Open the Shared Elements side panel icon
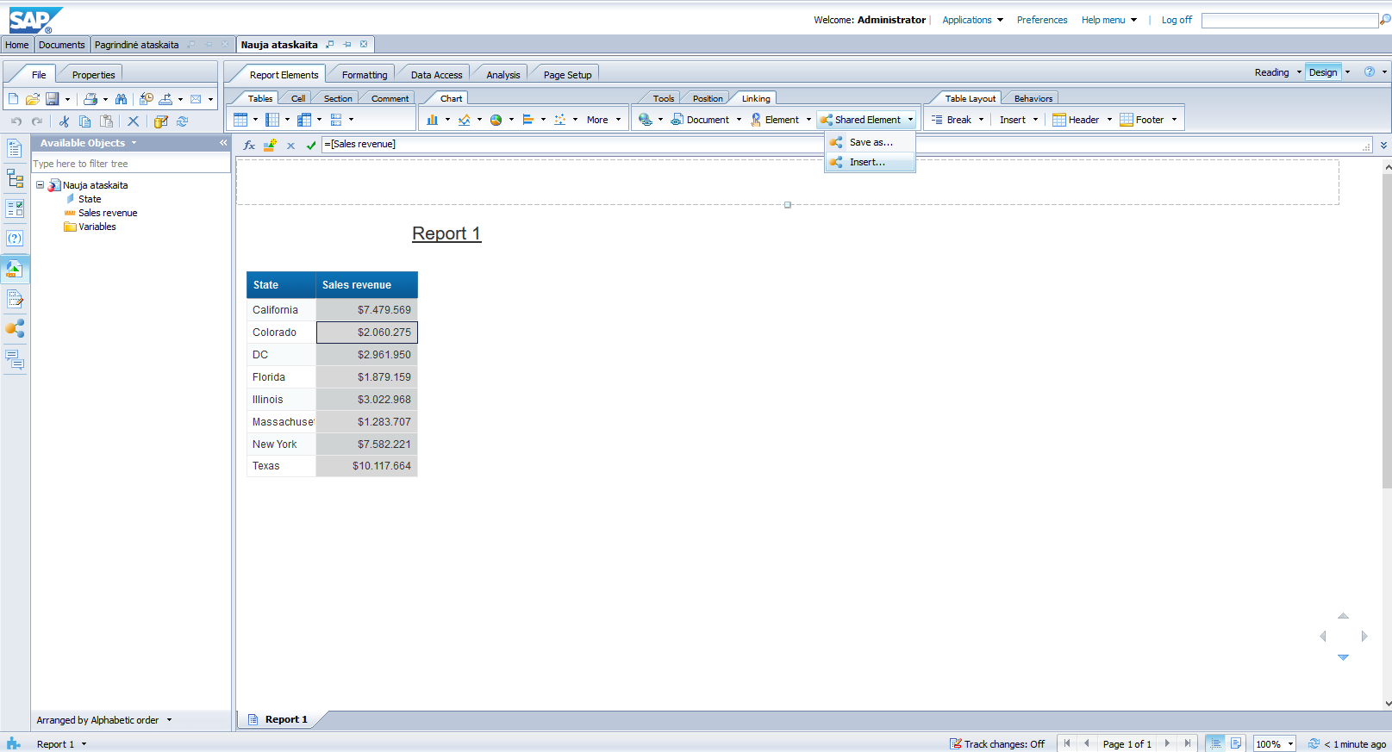The width and height of the screenshot is (1392, 752). [x=15, y=328]
